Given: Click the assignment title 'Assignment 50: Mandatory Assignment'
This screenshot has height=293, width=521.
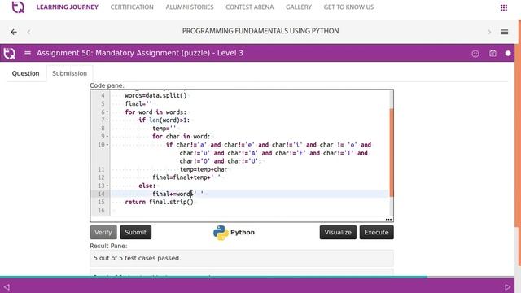Looking at the screenshot, I should [x=140, y=53].
